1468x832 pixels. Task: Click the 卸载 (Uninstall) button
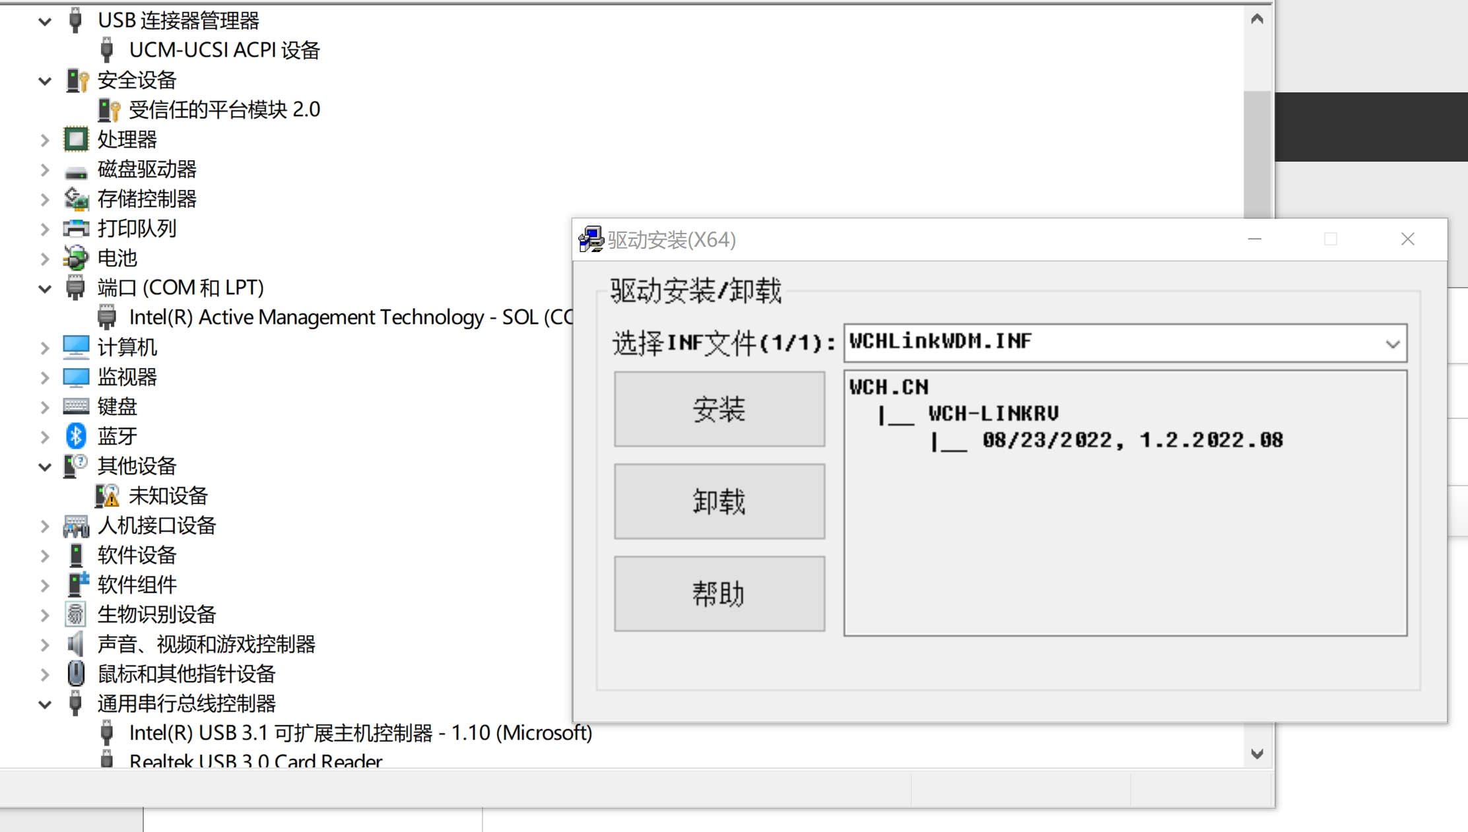point(719,501)
